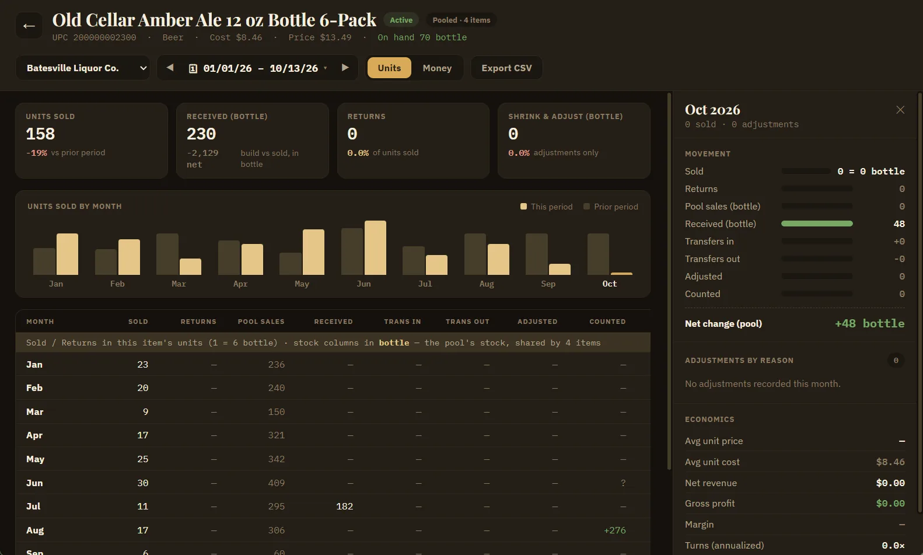923x555 pixels.
Task: Close the Oct 2026 detail panel
Action: [x=900, y=110]
